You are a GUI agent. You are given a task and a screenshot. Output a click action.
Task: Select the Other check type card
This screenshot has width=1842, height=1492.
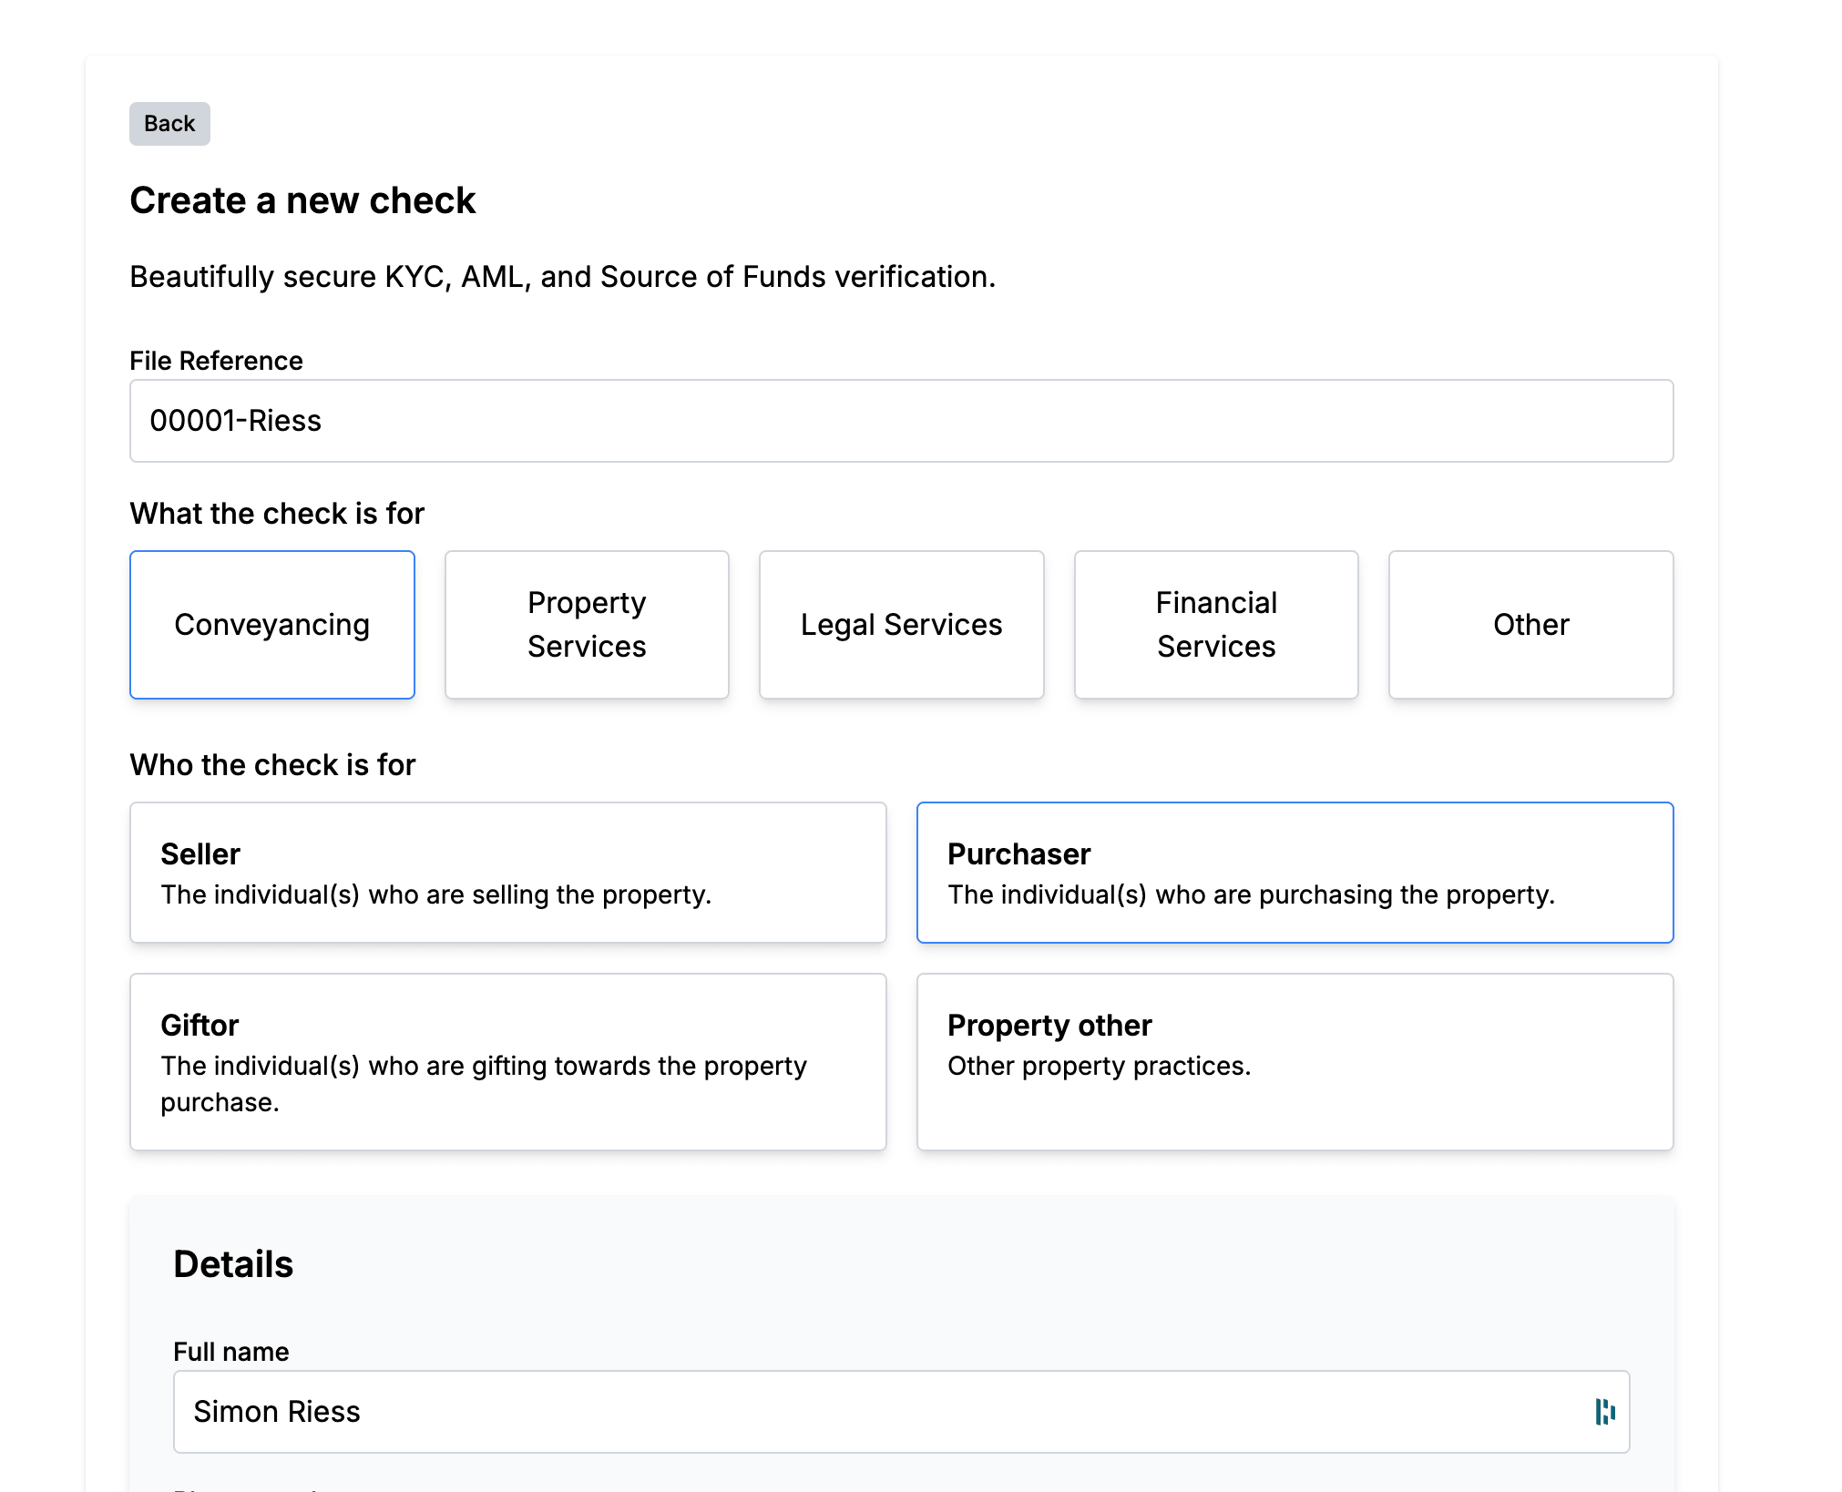click(1530, 625)
